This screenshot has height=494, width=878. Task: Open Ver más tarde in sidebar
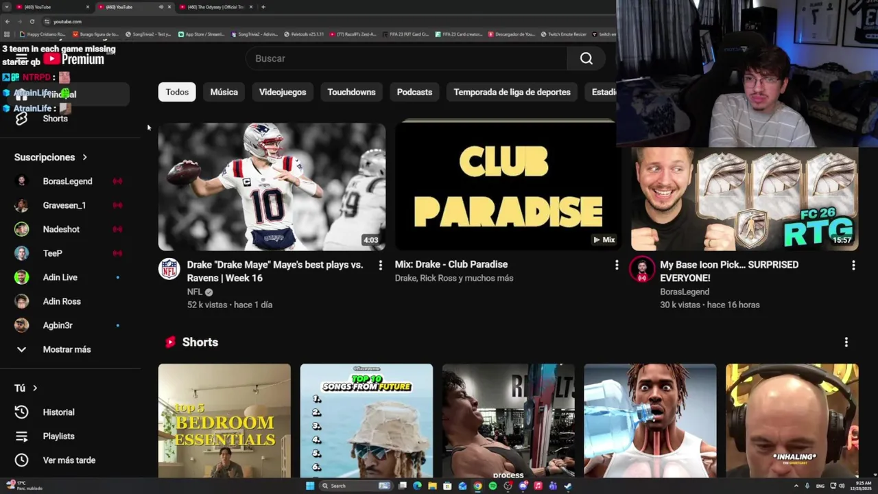pyautogui.click(x=67, y=460)
